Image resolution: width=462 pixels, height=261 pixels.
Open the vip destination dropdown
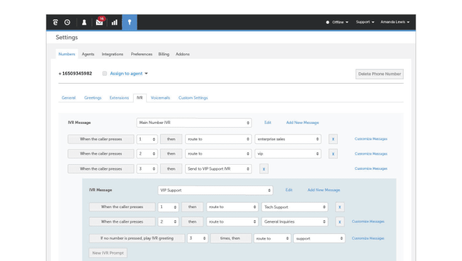coord(288,154)
